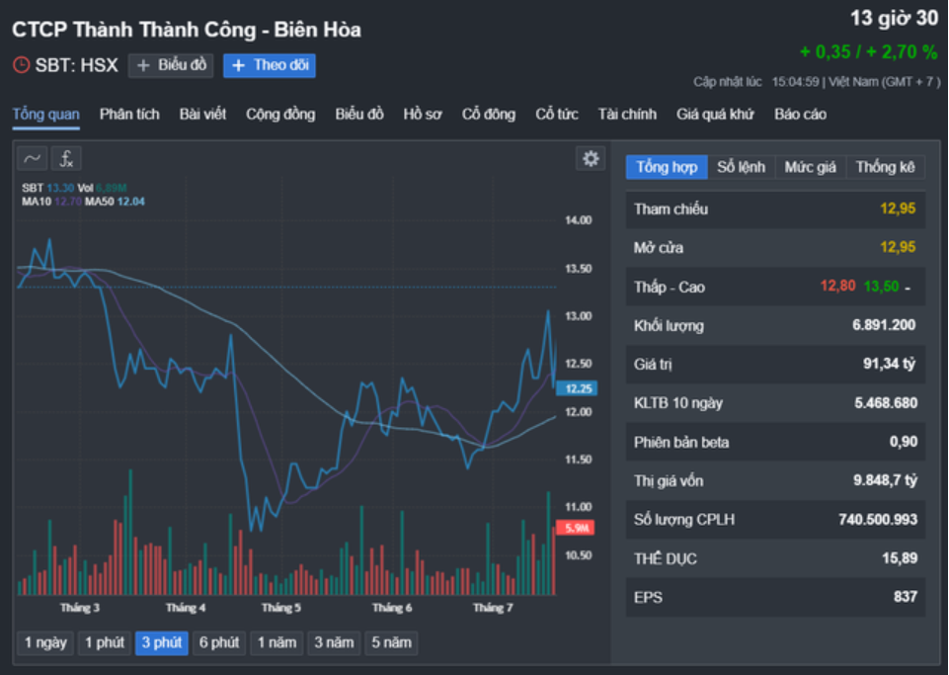Open the Cộng đồng tab
The image size is (949, 675).
coord(280,115)
